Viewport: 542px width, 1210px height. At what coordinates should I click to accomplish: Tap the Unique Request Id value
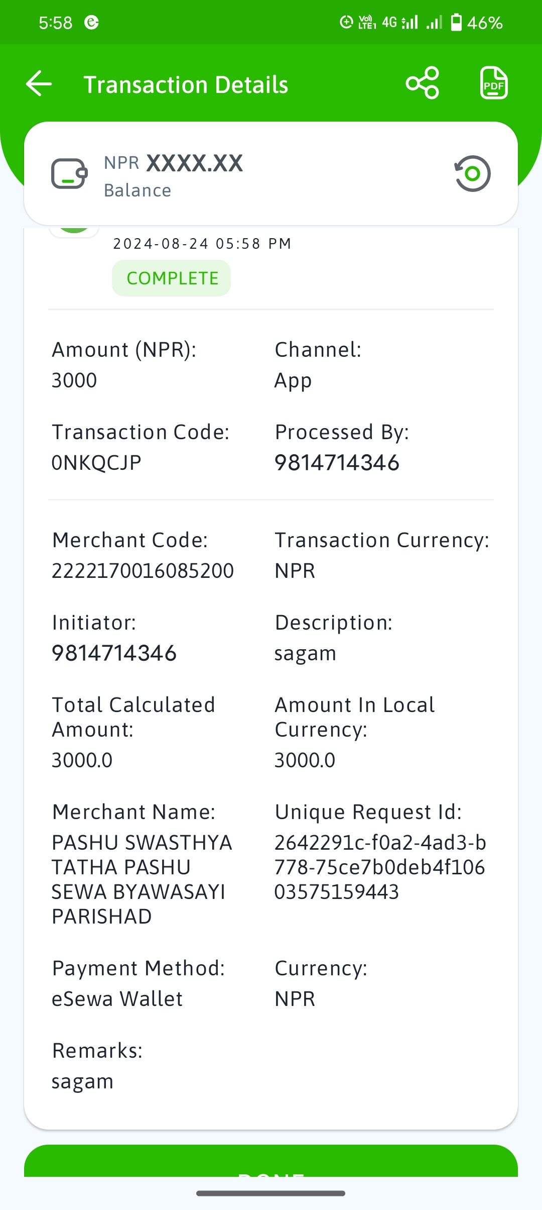[380, 867]
